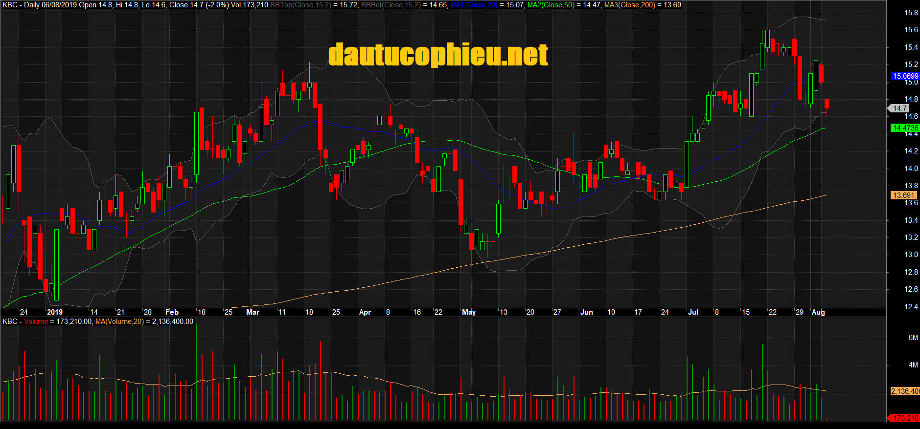The width and height of the screenshot is (920, 429).
Task: Click the 2019 marker on the date axis
Action: tap(54, 312)
